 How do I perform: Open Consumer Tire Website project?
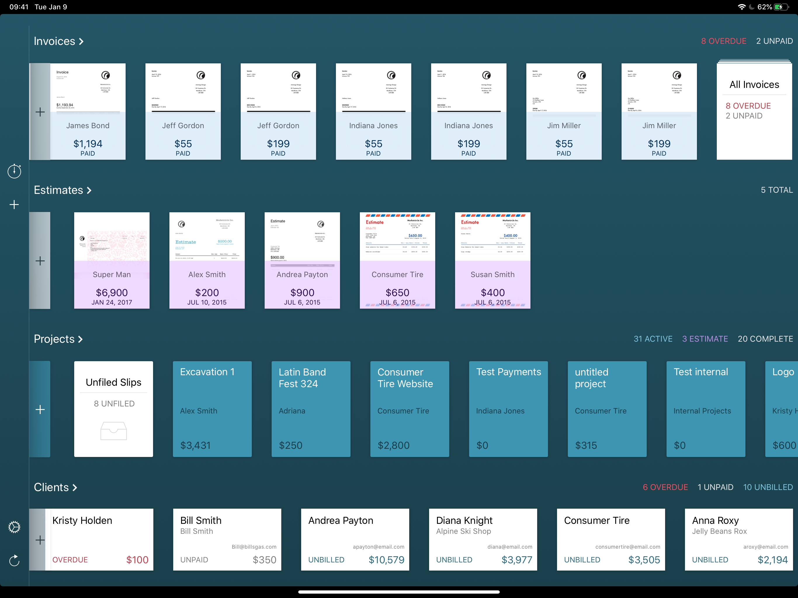click(x=410, y=409)
